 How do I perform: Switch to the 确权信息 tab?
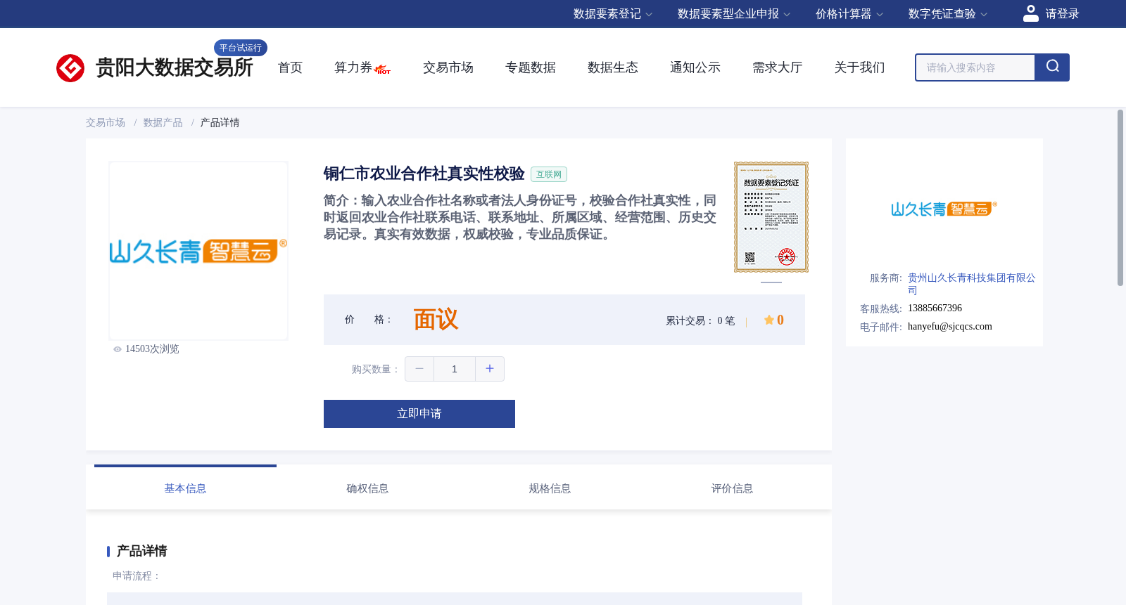(367, 488)
